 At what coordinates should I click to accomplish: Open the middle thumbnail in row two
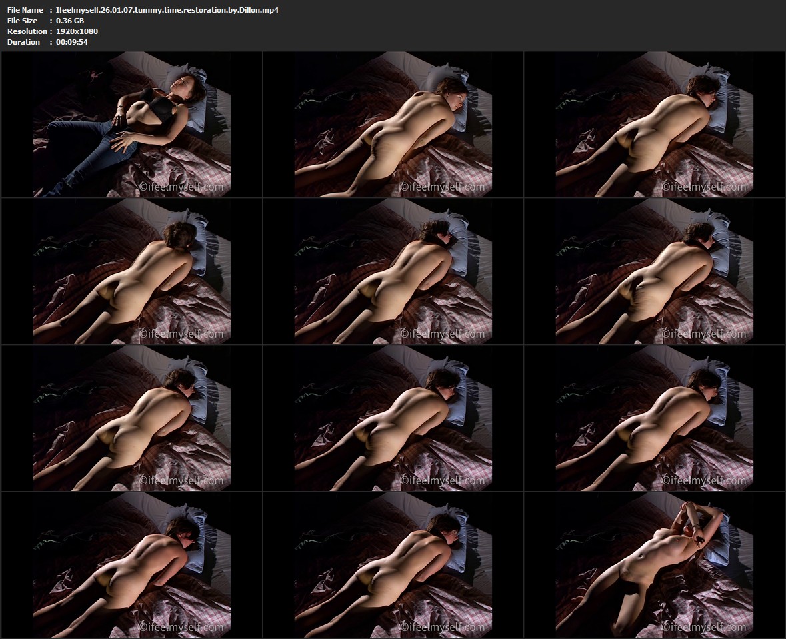tap(393, 271)
